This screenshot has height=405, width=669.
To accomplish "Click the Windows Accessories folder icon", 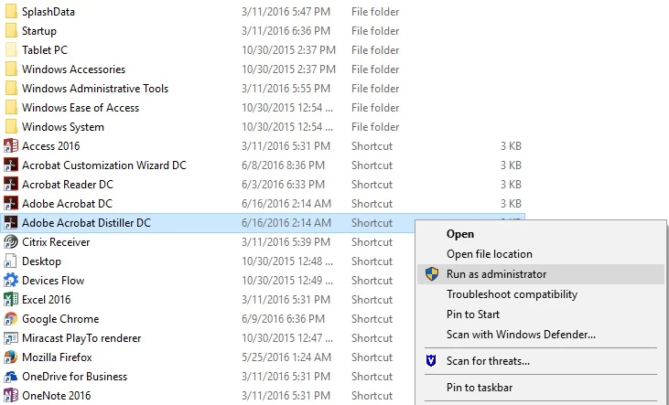I will [11, 69].
